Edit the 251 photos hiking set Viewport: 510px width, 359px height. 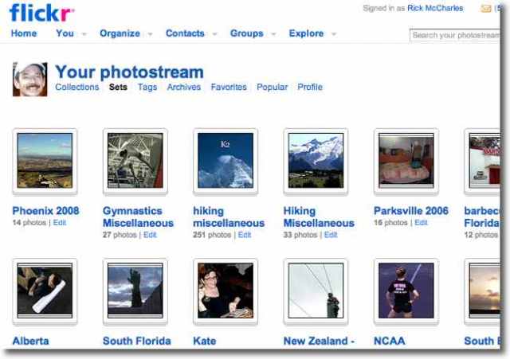point(245,235)
